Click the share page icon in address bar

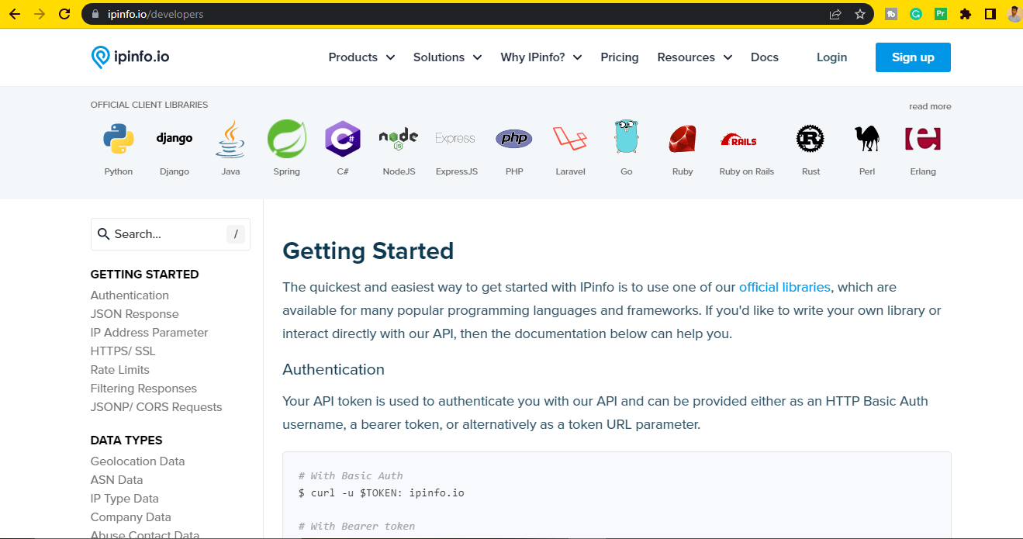835,14
